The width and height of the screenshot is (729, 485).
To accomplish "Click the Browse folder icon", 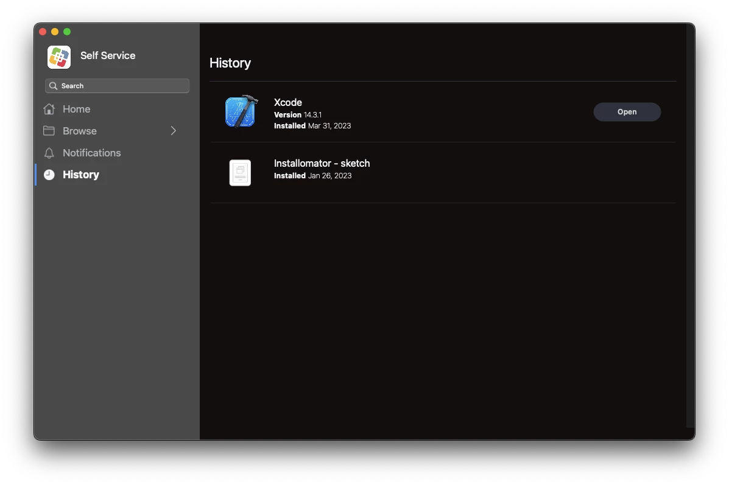I will (49, 131).
